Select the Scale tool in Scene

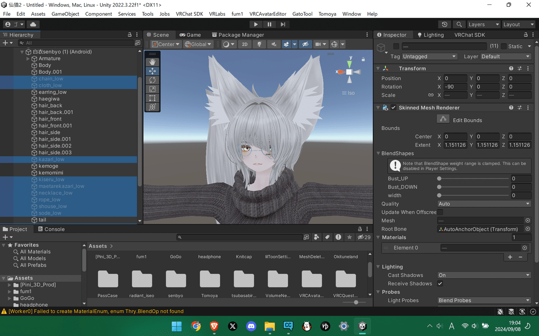click(152, 89)
